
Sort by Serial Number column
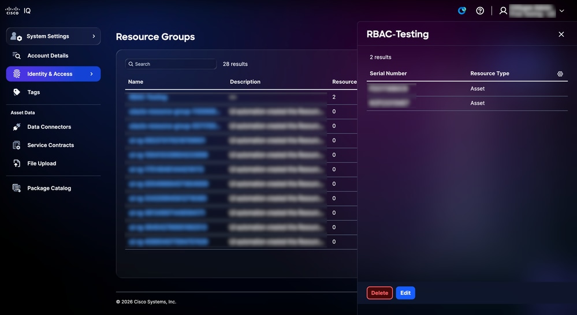pos(388,73)
